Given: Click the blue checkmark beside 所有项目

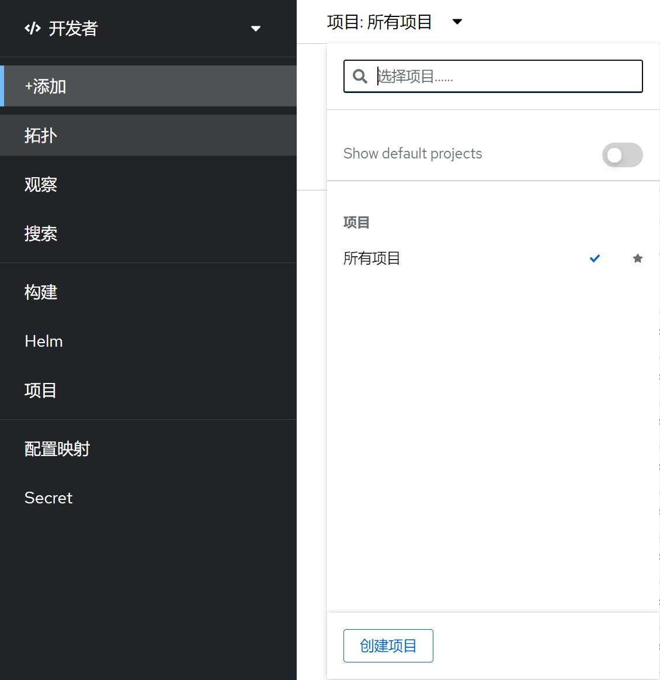Looking at the screenshot, I should click(x=595, y=258).
